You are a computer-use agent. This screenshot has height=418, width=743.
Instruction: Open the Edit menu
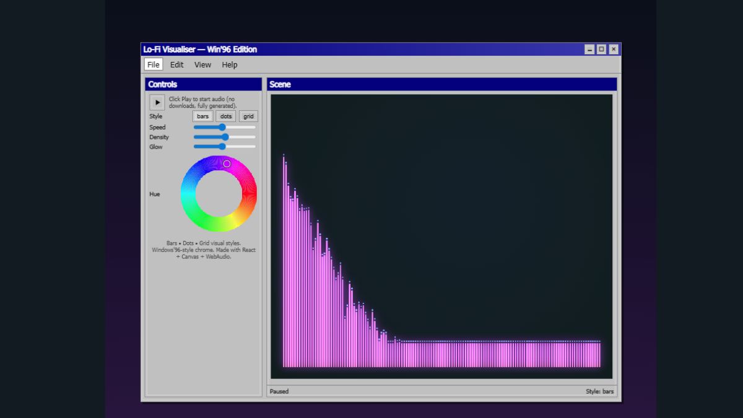coord(177,64)
